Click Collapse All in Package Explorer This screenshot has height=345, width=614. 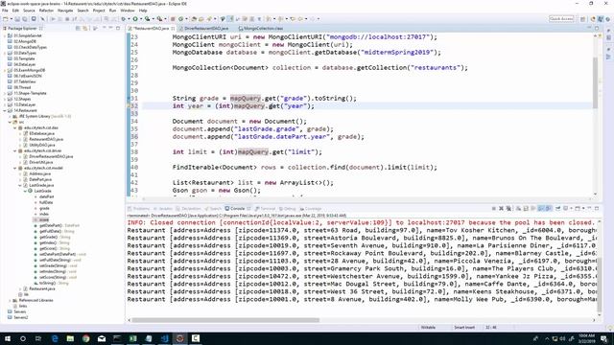78,28
